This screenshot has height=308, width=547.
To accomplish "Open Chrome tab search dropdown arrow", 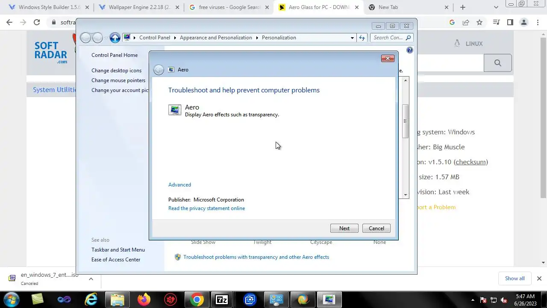I will (496, 7).
